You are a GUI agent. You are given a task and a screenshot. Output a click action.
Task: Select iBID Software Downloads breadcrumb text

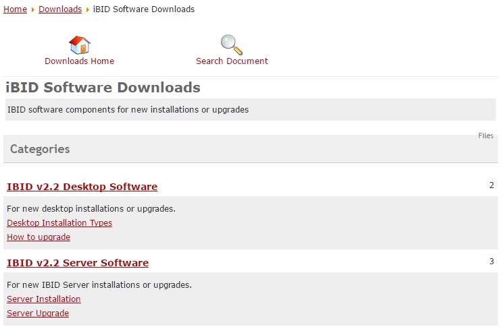pos(143,9)
